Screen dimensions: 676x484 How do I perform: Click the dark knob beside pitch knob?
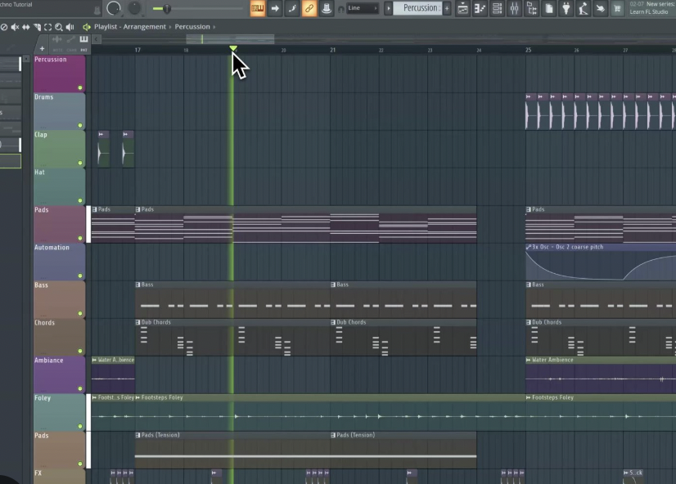pyautogui.click(x=134, y=8)
